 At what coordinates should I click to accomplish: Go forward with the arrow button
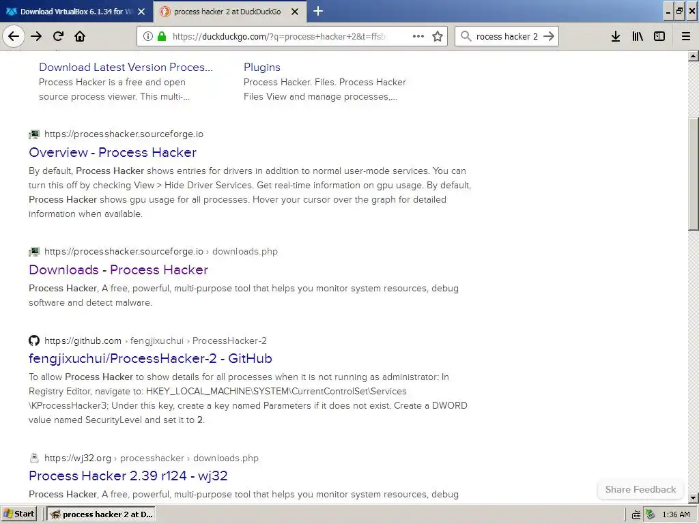[36, 36]
